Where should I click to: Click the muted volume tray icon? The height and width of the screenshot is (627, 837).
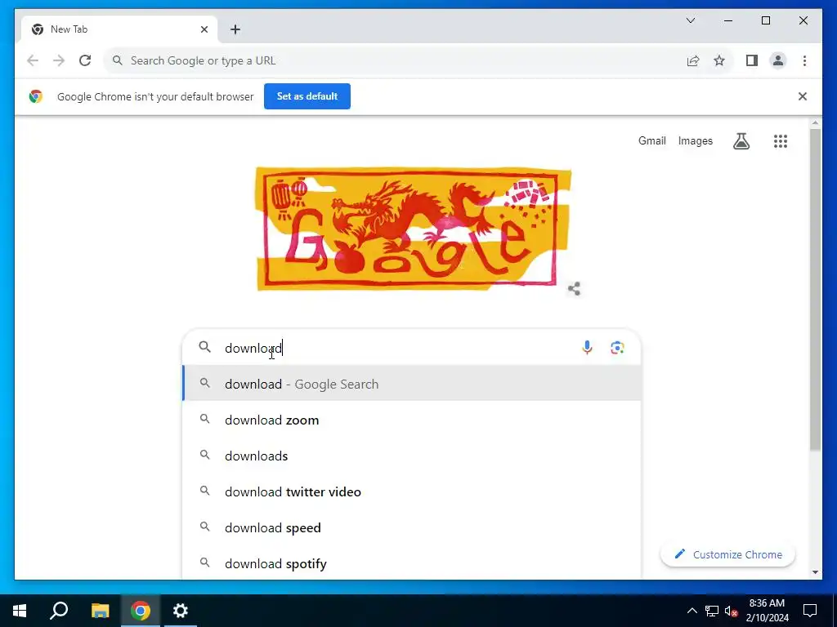732,611
